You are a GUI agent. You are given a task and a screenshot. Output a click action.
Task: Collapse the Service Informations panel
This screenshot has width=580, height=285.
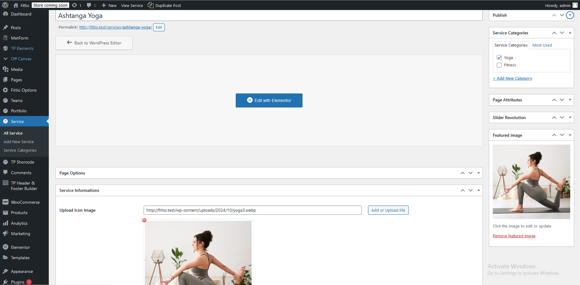point(478,190)
